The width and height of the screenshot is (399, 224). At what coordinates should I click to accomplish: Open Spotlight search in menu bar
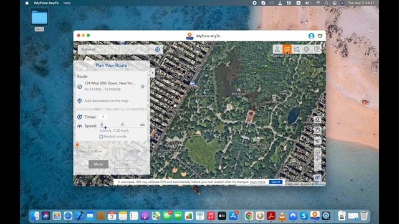tap(327, 2)
